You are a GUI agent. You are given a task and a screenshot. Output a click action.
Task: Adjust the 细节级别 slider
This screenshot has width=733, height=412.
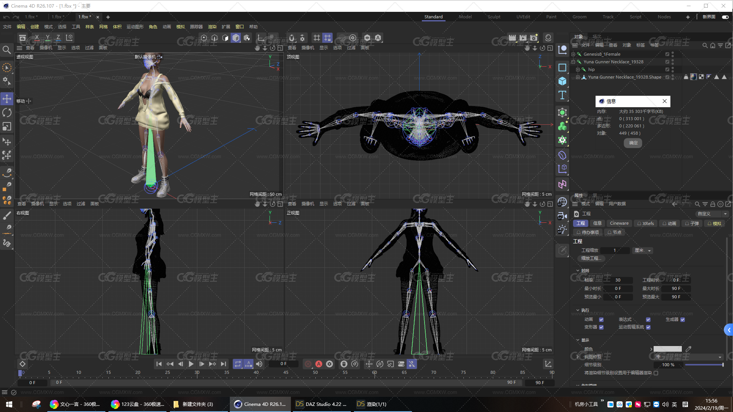[704, 365]
